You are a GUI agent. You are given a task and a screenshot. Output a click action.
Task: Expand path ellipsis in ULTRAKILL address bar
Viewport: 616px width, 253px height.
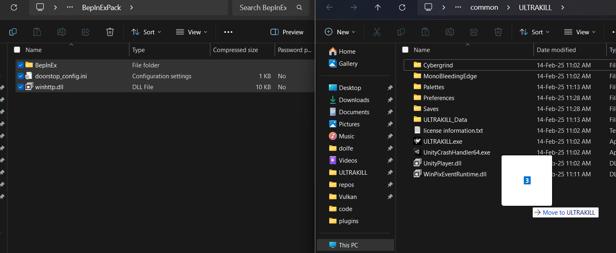[458, 8]
